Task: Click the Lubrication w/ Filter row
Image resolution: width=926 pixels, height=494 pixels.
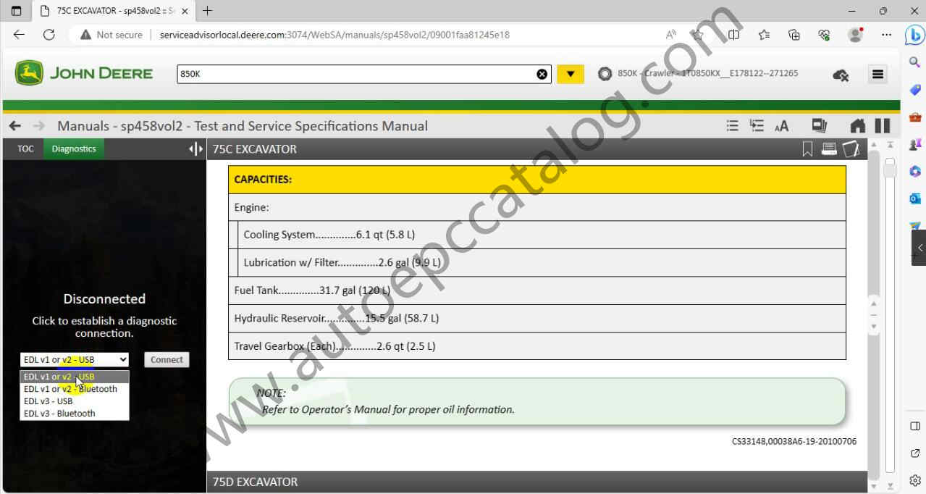Action: pos(542,263)
